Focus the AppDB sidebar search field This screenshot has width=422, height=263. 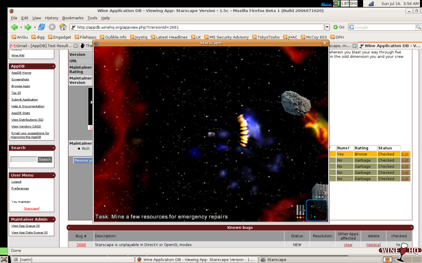(x=23, y=159)
